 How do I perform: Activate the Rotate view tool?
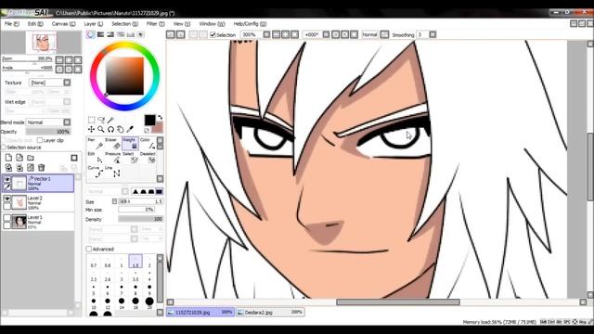[x=110, y=130]
